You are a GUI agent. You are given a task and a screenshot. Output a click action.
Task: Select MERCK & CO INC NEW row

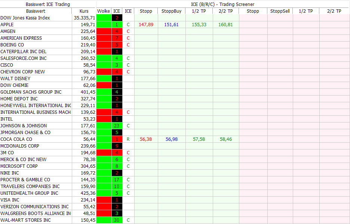tap(23, 160)
